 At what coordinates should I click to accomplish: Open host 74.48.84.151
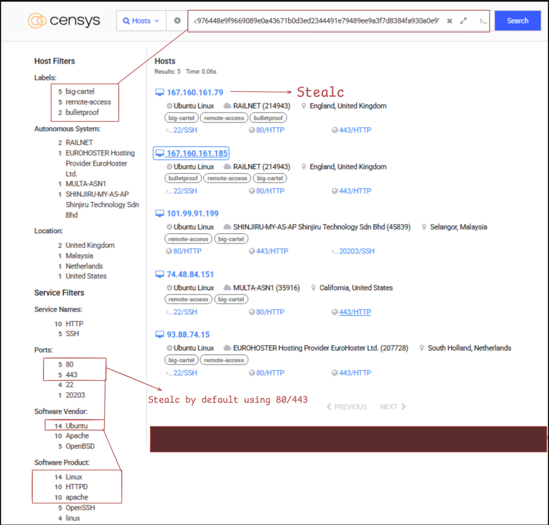(x=190, y=275)
